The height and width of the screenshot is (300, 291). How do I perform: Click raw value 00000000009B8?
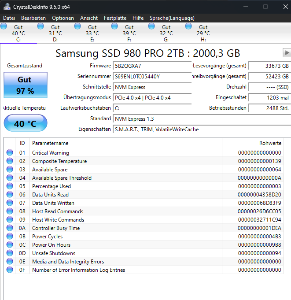(x=259, y=245)
